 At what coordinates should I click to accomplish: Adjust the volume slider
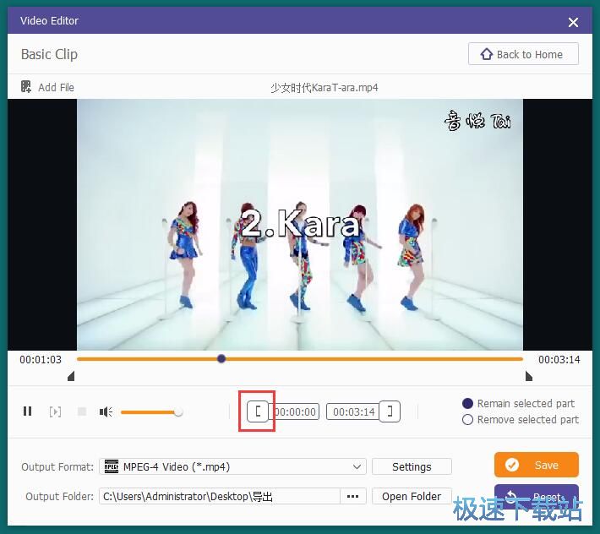point(151,412)
